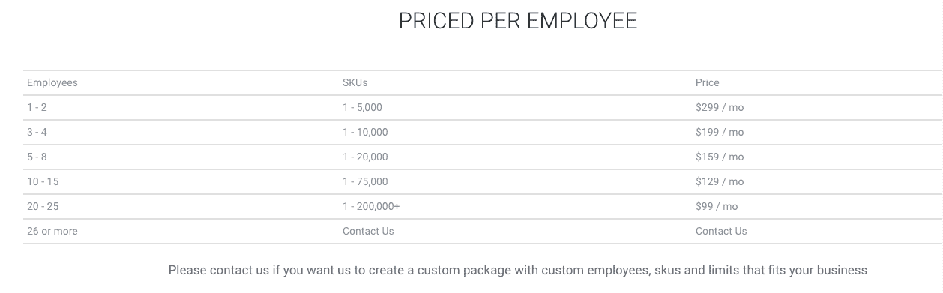943x293 pixels.
Task: Select the SKUs column header
Action: click(x=355, y=82)
